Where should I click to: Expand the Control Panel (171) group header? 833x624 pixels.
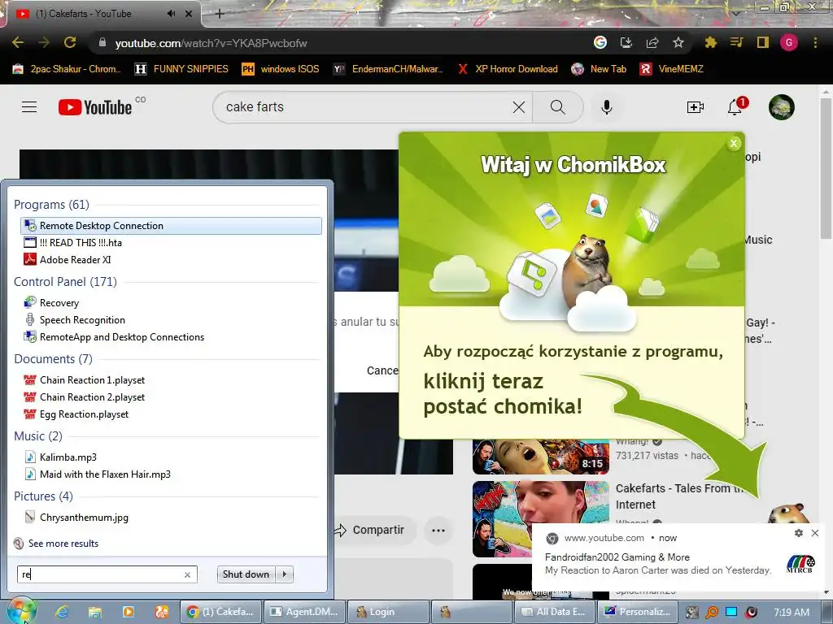[x=65, y=282]
